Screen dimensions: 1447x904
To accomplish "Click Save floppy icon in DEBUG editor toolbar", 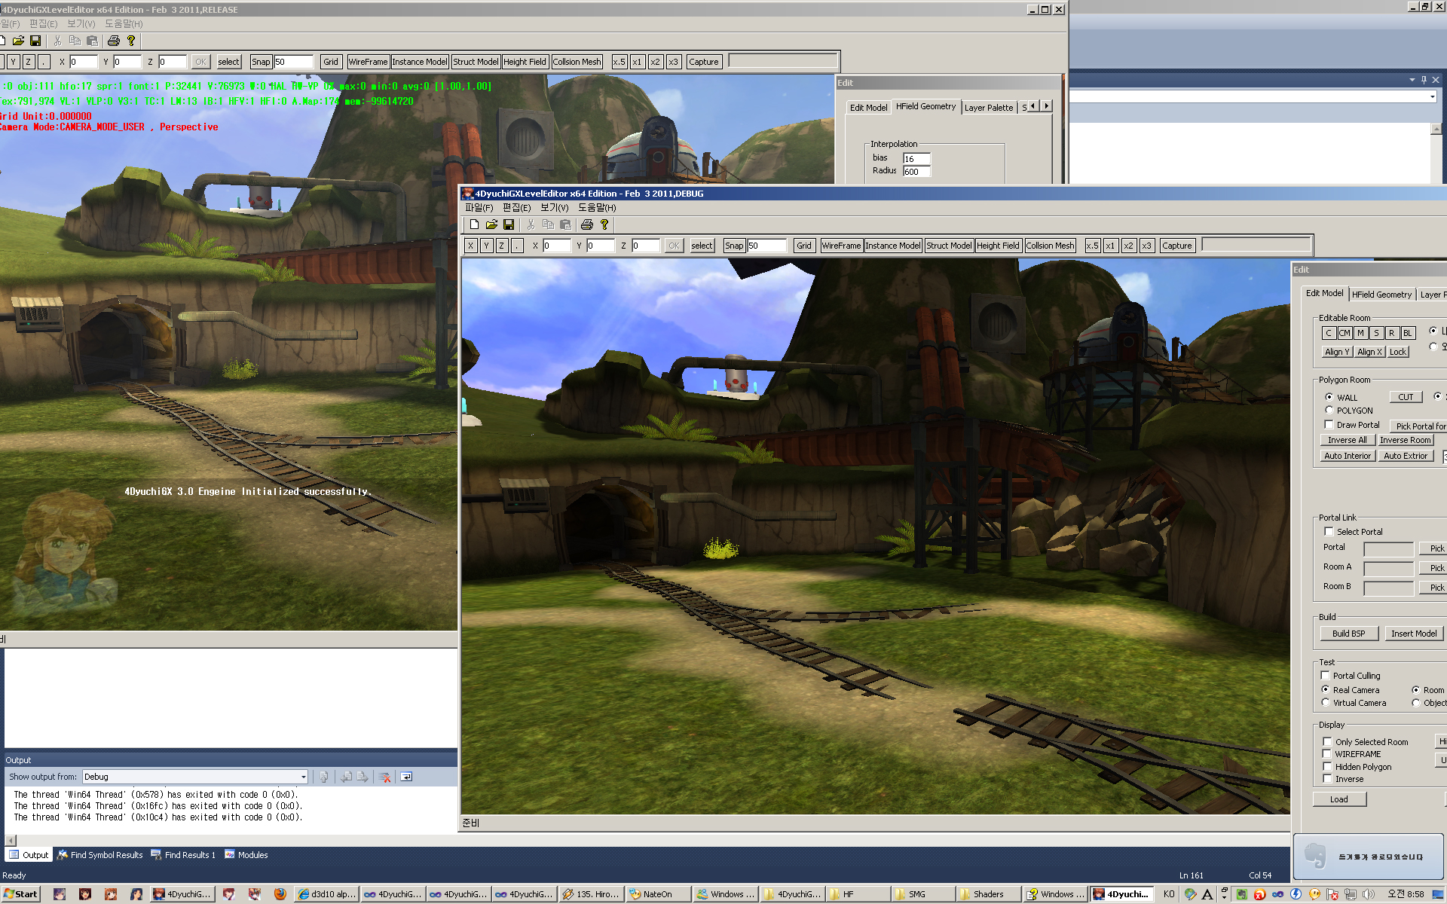I will click(x=509, y=224).
